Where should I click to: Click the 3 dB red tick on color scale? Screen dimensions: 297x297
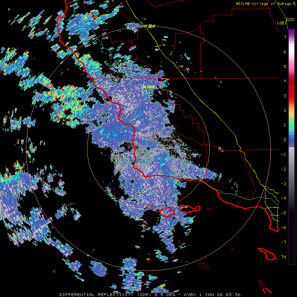285,96
